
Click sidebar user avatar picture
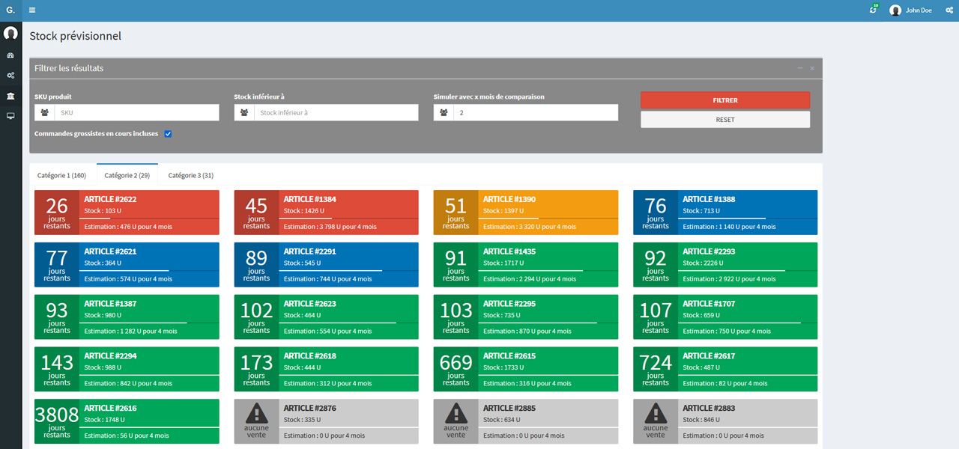(x=10, y=33)
